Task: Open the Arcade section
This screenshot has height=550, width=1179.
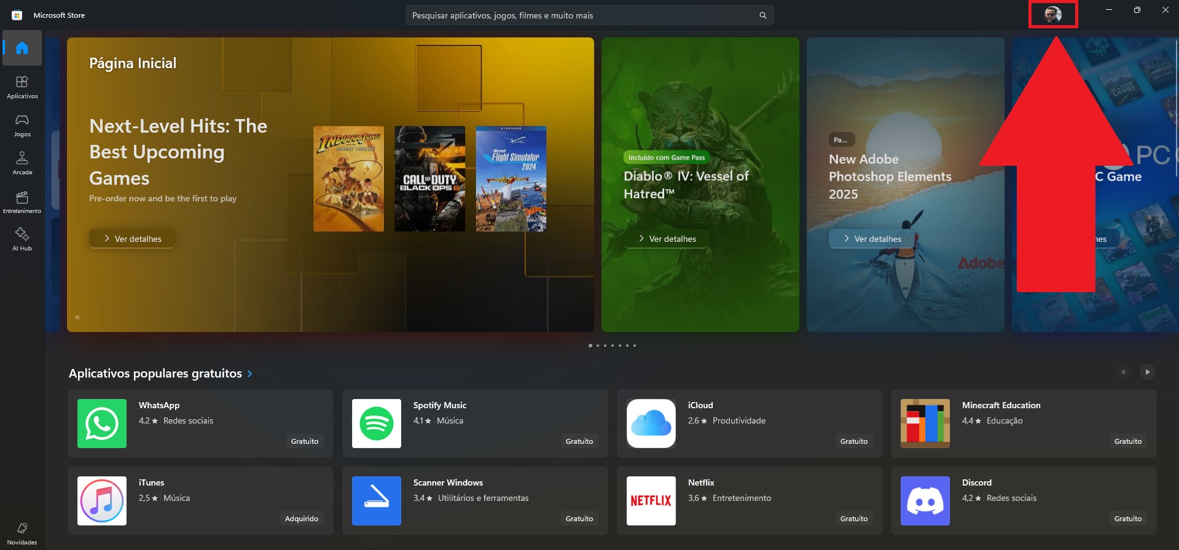Action: (22, 163)
